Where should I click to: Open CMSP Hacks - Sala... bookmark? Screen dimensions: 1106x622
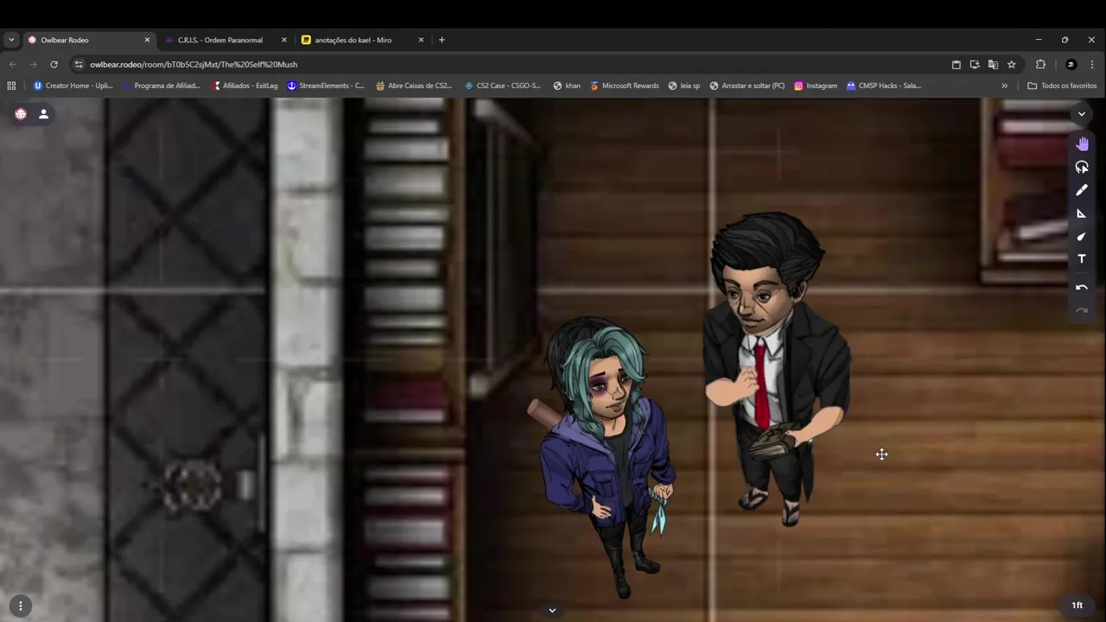[883, 86]
